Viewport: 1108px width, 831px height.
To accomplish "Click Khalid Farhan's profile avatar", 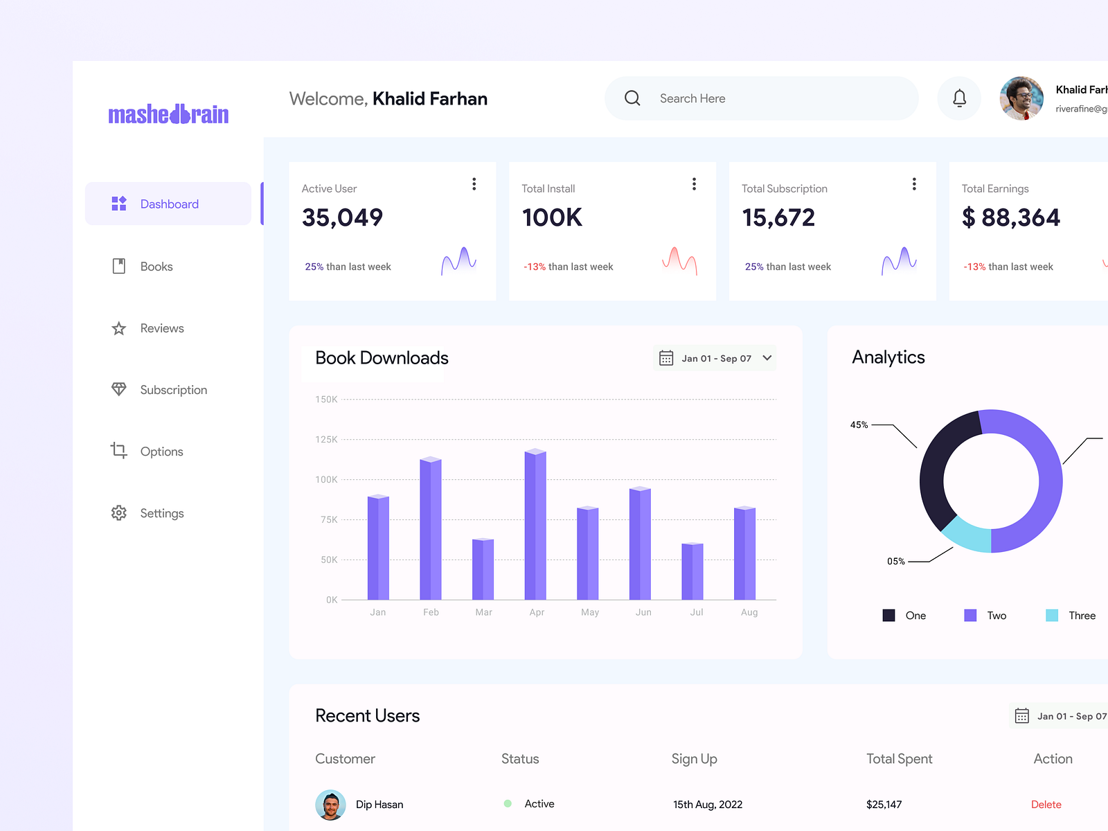I will coord(1021,98).
